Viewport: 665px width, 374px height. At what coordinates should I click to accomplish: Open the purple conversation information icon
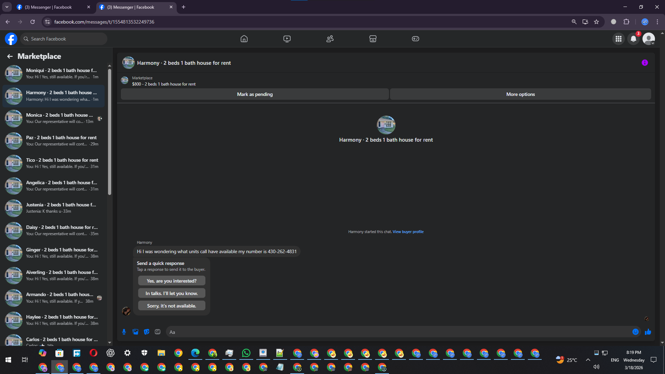click(x=645, y=63)
